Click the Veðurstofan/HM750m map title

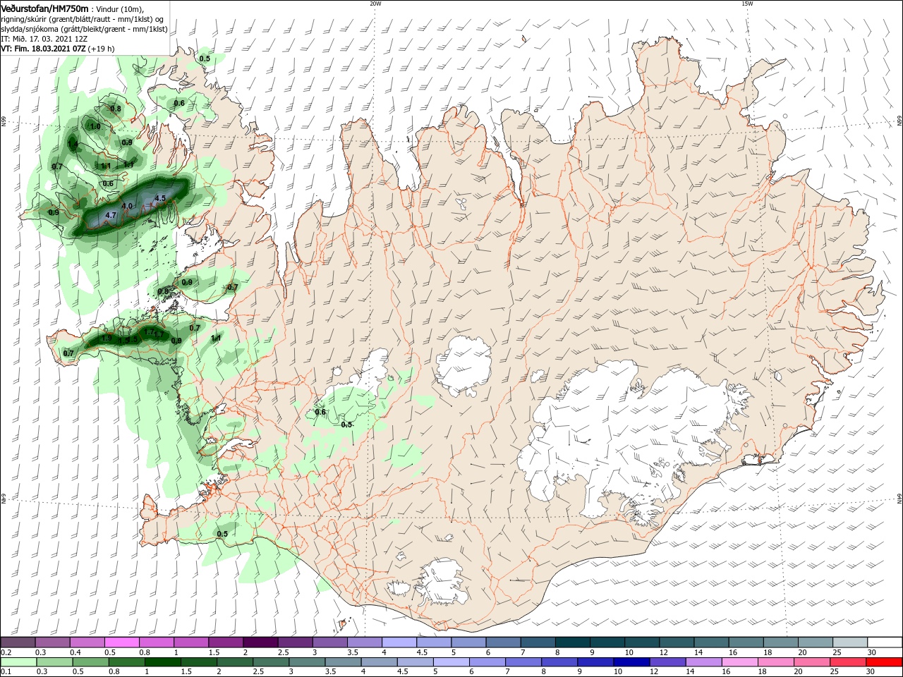point(44,8)
